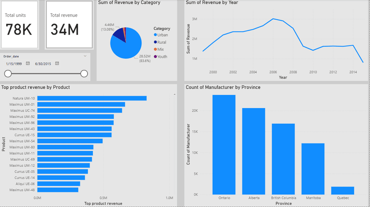Image resolution: width=370 pixels, height=207 pixels.
Task: Click the product chart vertical scrollbar handle
Action: pyautogui.click(x=175, y=94)
